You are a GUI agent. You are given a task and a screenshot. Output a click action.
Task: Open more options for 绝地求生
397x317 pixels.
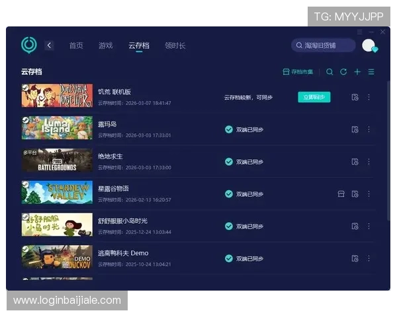(x=369, y=162)
